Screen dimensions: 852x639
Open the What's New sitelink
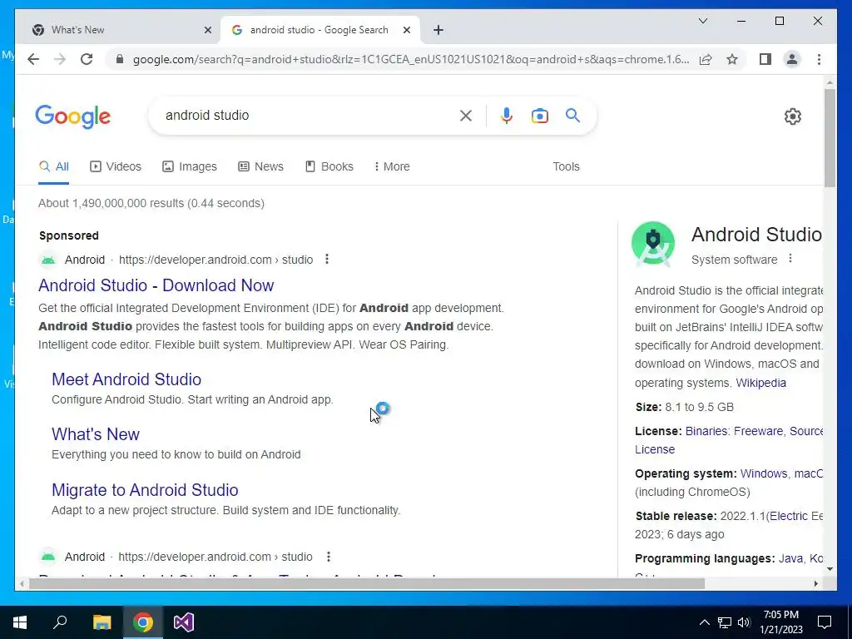[x=96, y=434]
